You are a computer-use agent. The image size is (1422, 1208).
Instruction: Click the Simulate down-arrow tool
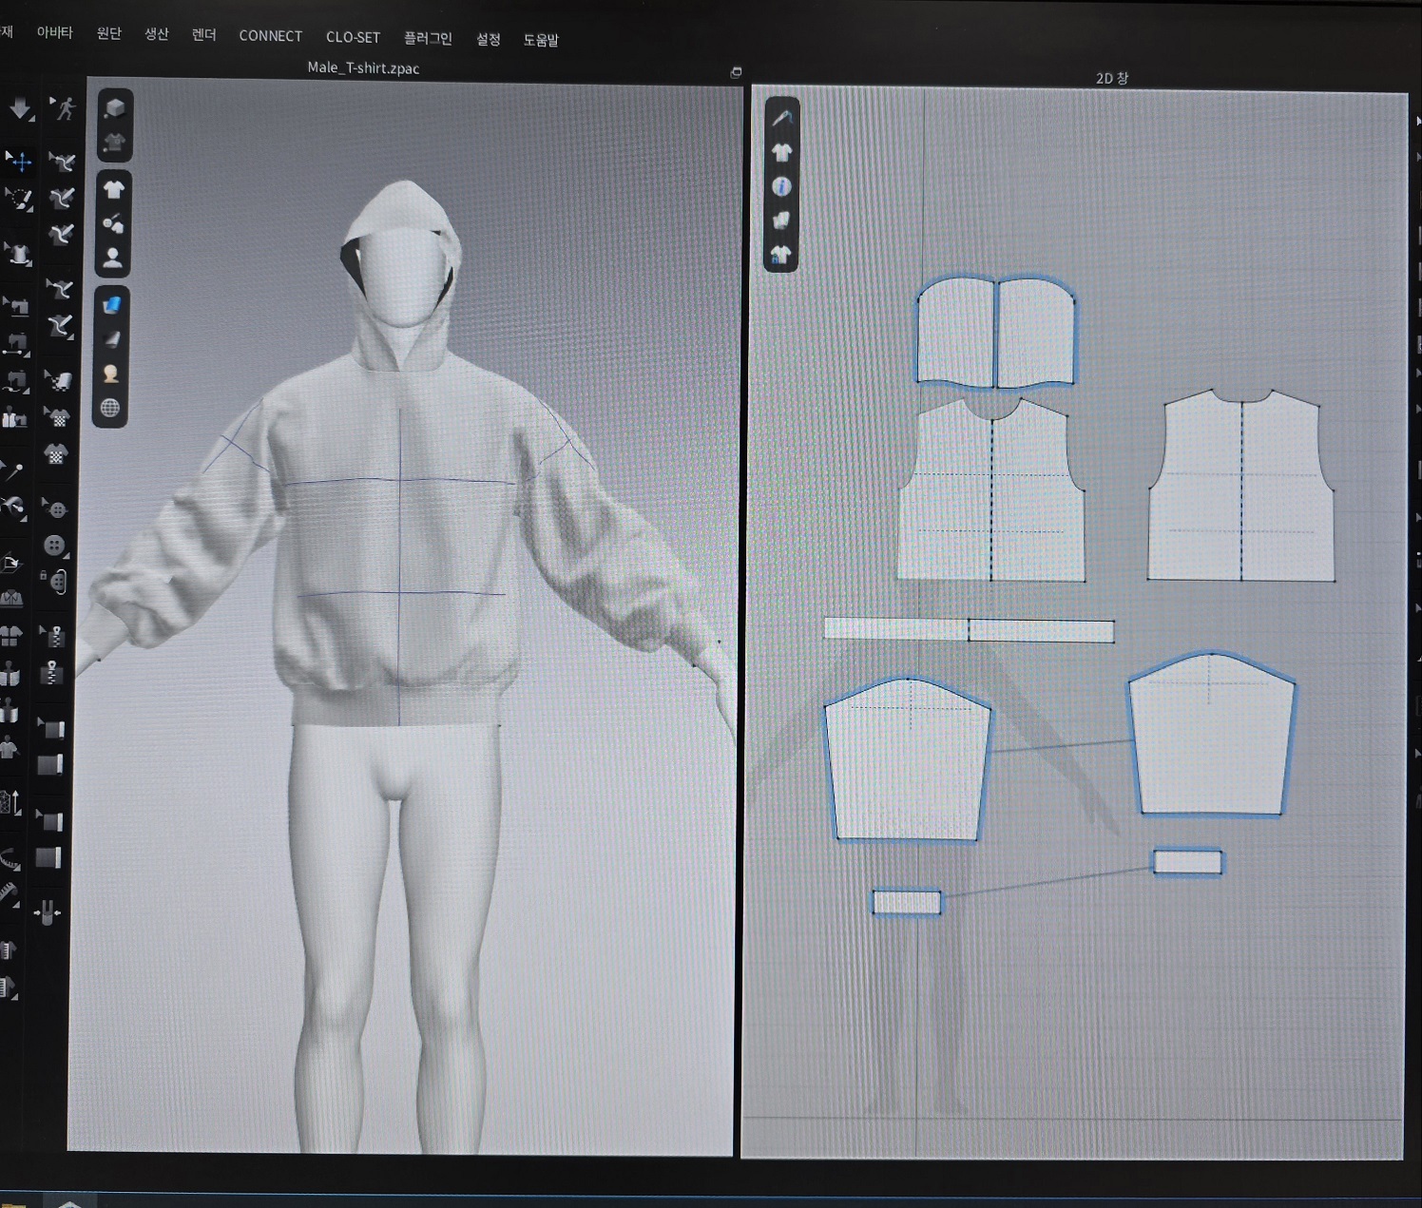point(20,109)
